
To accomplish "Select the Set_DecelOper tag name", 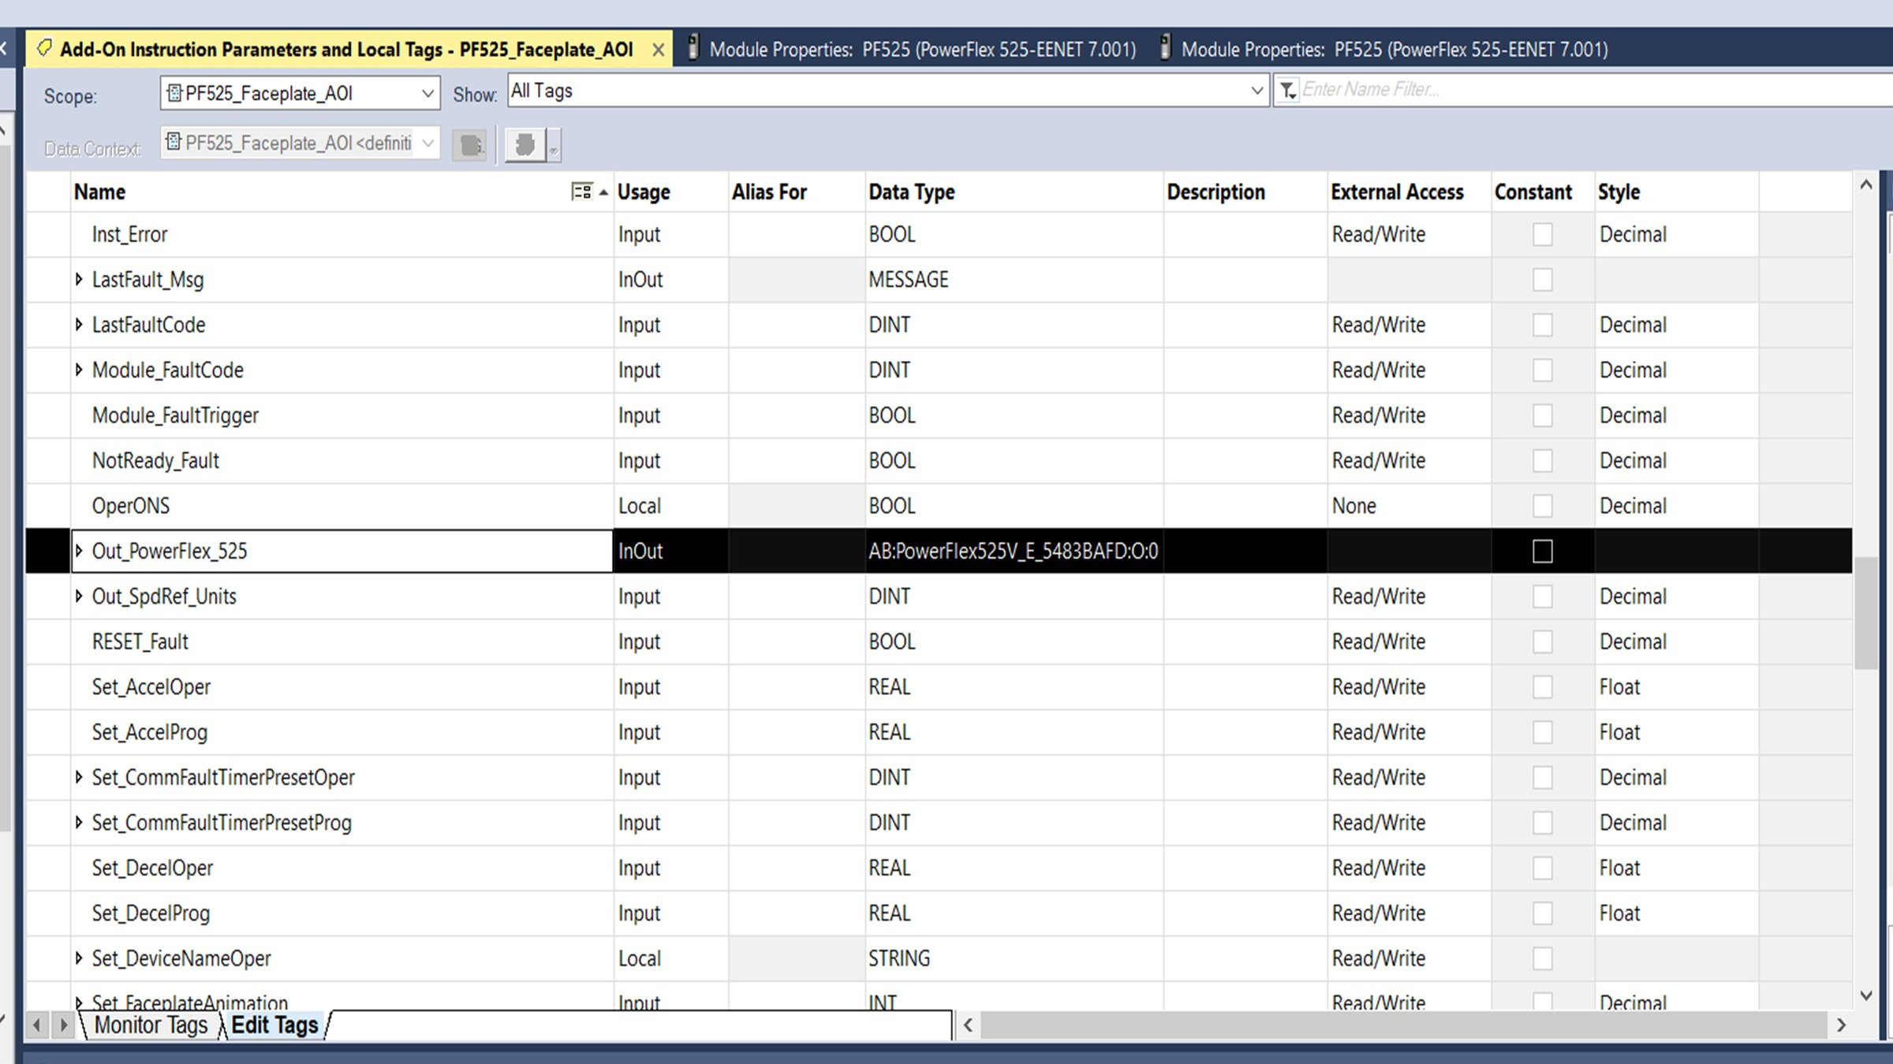I will (x=152, y=868).
